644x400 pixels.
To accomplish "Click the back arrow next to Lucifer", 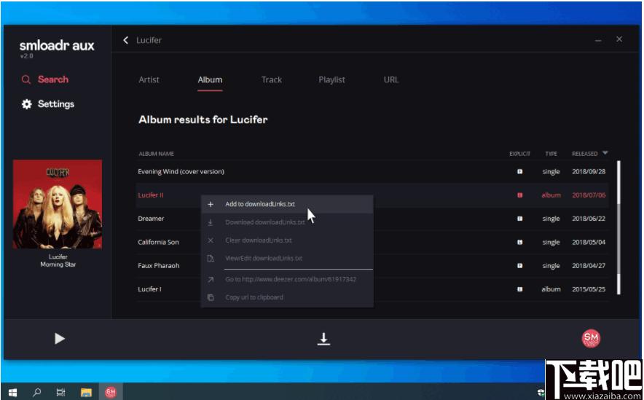I will (126, 40).
